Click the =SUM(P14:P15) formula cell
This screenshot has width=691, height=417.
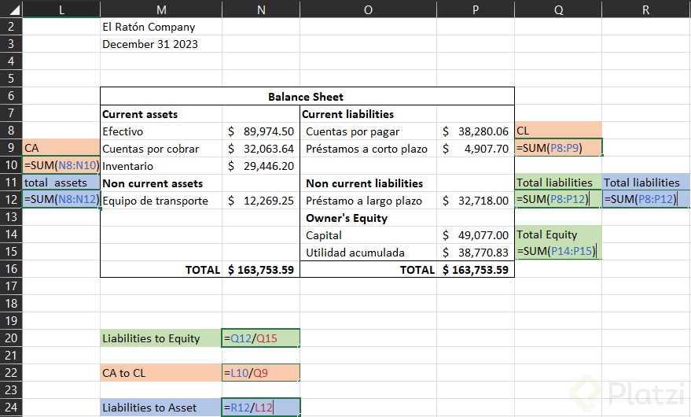point(558,251)
